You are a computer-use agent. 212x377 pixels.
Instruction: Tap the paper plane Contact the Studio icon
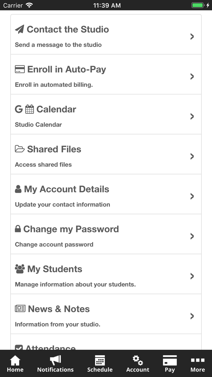point(19,29)
